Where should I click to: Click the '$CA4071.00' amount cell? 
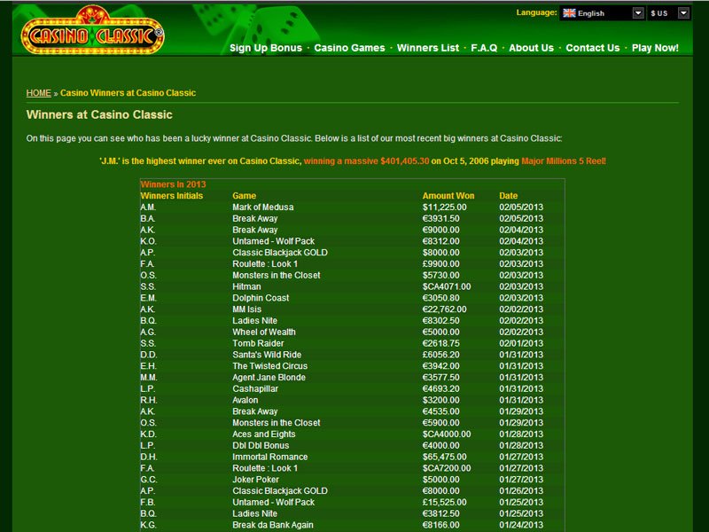click(x=447, y=286)
